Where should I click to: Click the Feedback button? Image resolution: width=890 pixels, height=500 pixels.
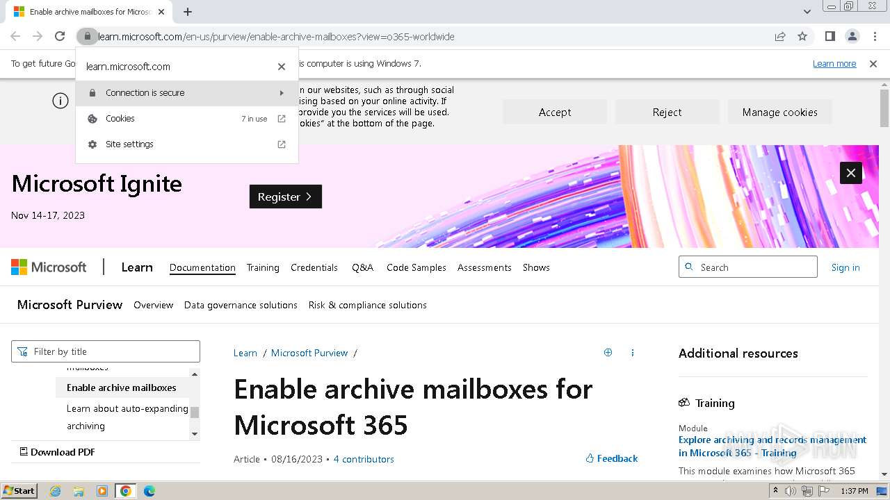coord(612,458)
